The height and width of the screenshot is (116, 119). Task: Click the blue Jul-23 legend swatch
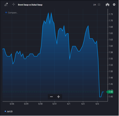click(5, 111)
